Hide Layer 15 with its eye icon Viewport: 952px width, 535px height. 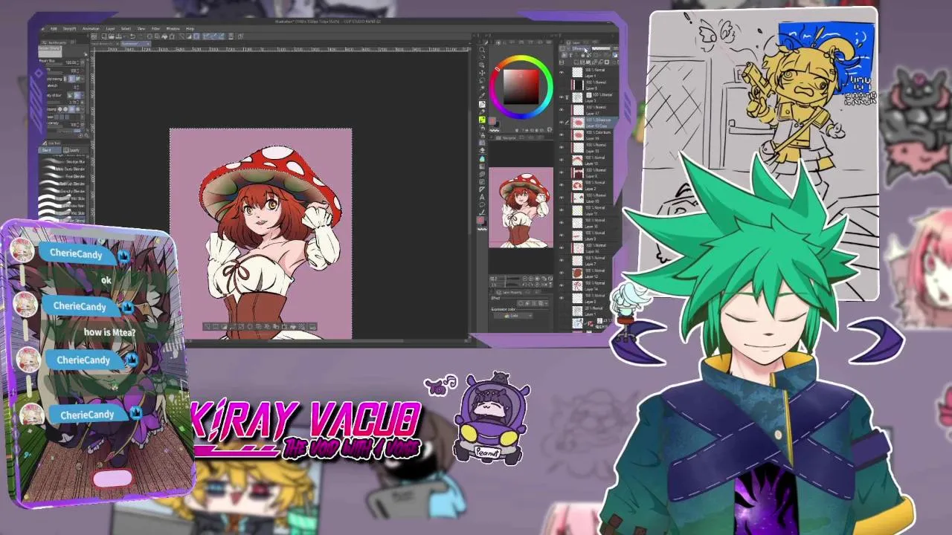click(562, 198)
